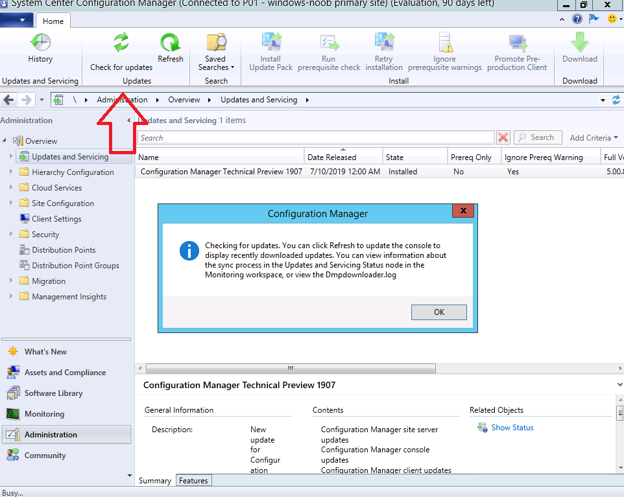Click Overview in the breadcrumb path
The image size is (624, 497).
coord(184,100)
